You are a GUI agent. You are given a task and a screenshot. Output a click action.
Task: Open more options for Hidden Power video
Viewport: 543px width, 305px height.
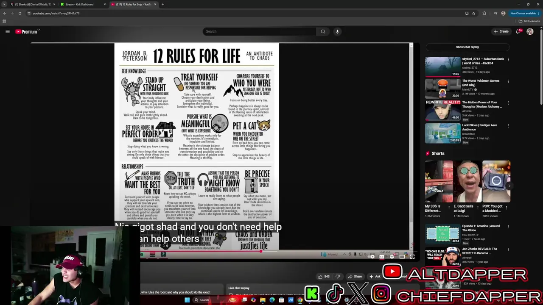[x=508, y=103]
